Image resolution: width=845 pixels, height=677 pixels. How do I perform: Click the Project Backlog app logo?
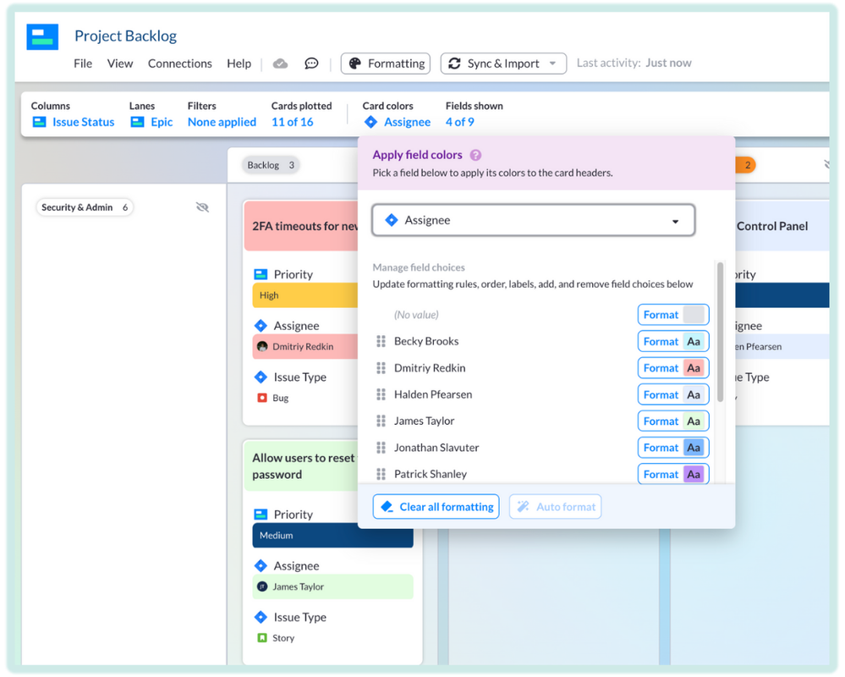click(x=41, y=37)
